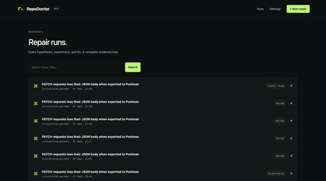Screen dimensions: 326x181
Task: Click the Search button
Action: 133,67
